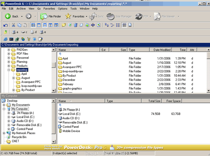Click the Move Up One Level folder icon
Screen dimensions: 210x156
tap(6, 32)
